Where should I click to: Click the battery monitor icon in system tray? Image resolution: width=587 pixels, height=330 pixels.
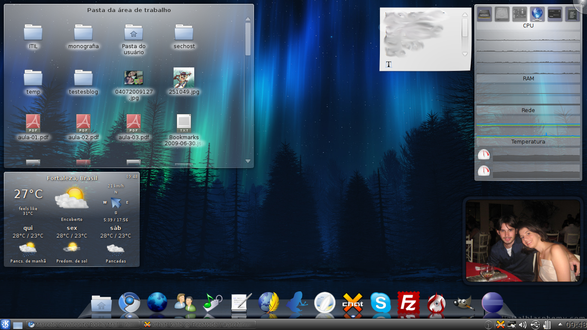pos(547,324)
